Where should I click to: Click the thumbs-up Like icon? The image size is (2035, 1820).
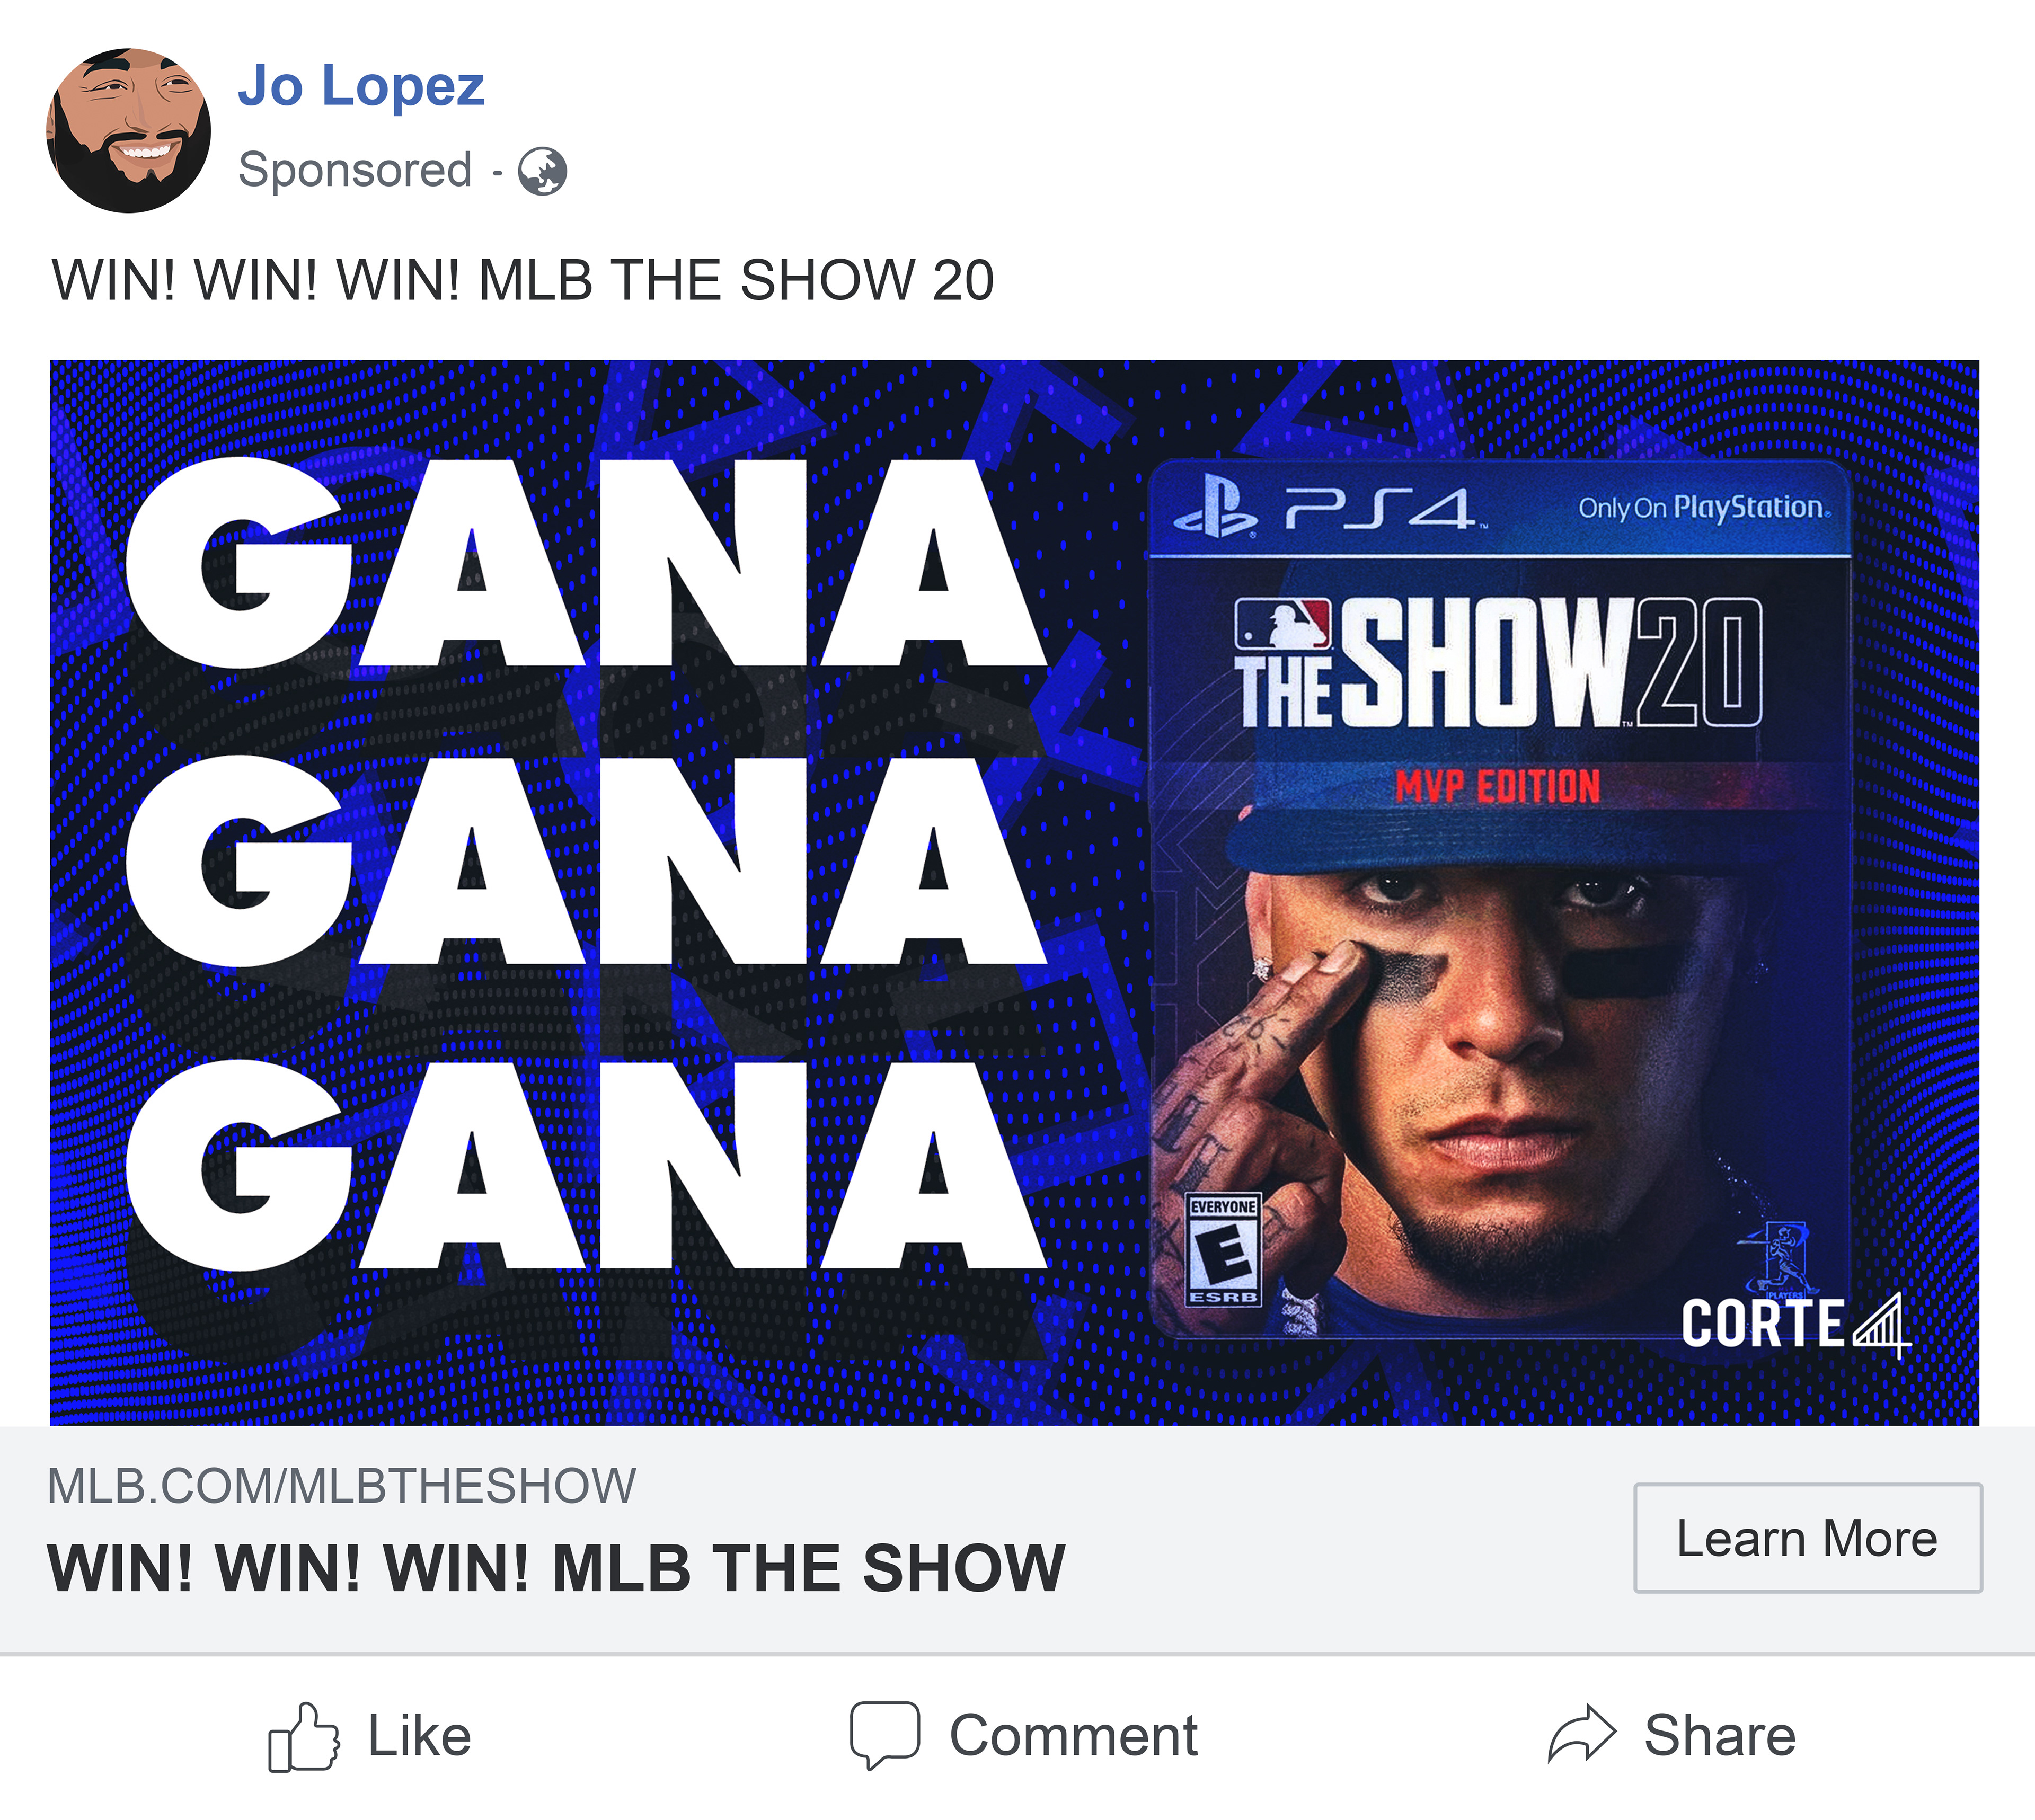pyautogui.click(x=303, y=1737)
